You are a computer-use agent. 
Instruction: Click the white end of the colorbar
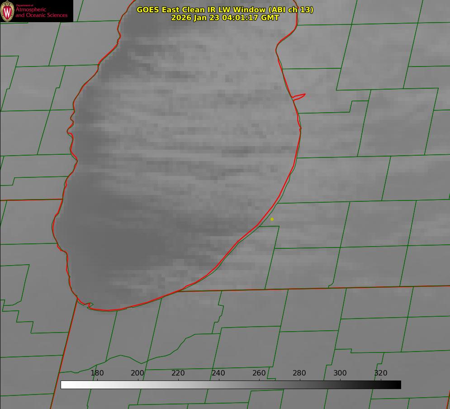click(64, 385)
